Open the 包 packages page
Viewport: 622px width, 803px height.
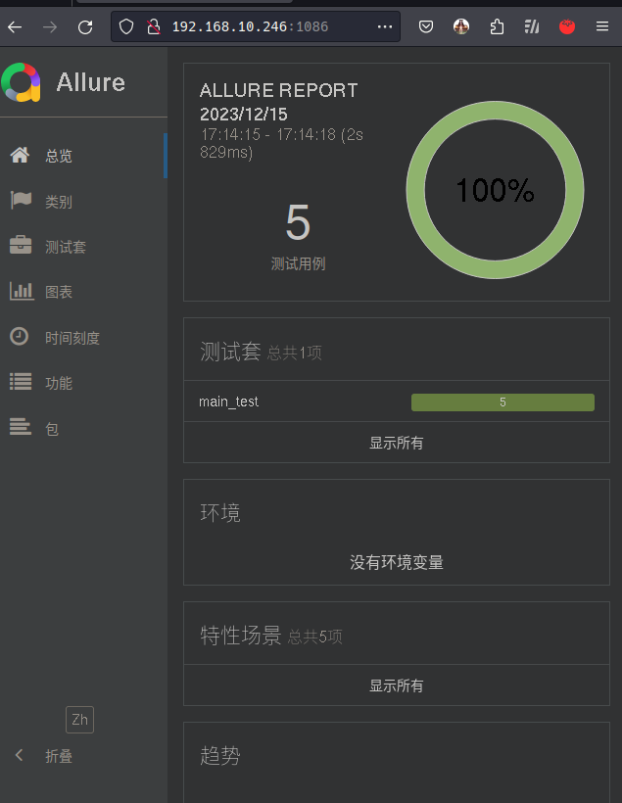(x=52, y=429)
